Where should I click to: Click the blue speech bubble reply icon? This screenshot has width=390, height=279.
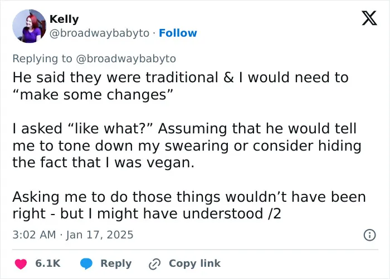(x=86, y=263)
